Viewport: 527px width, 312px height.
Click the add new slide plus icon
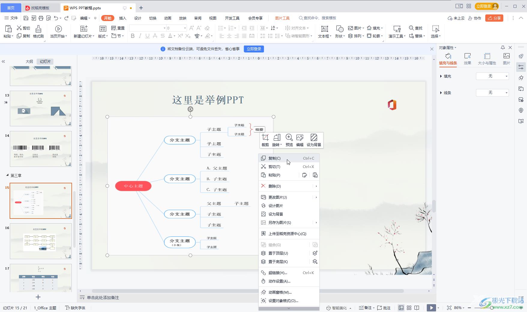coord(38,297)
